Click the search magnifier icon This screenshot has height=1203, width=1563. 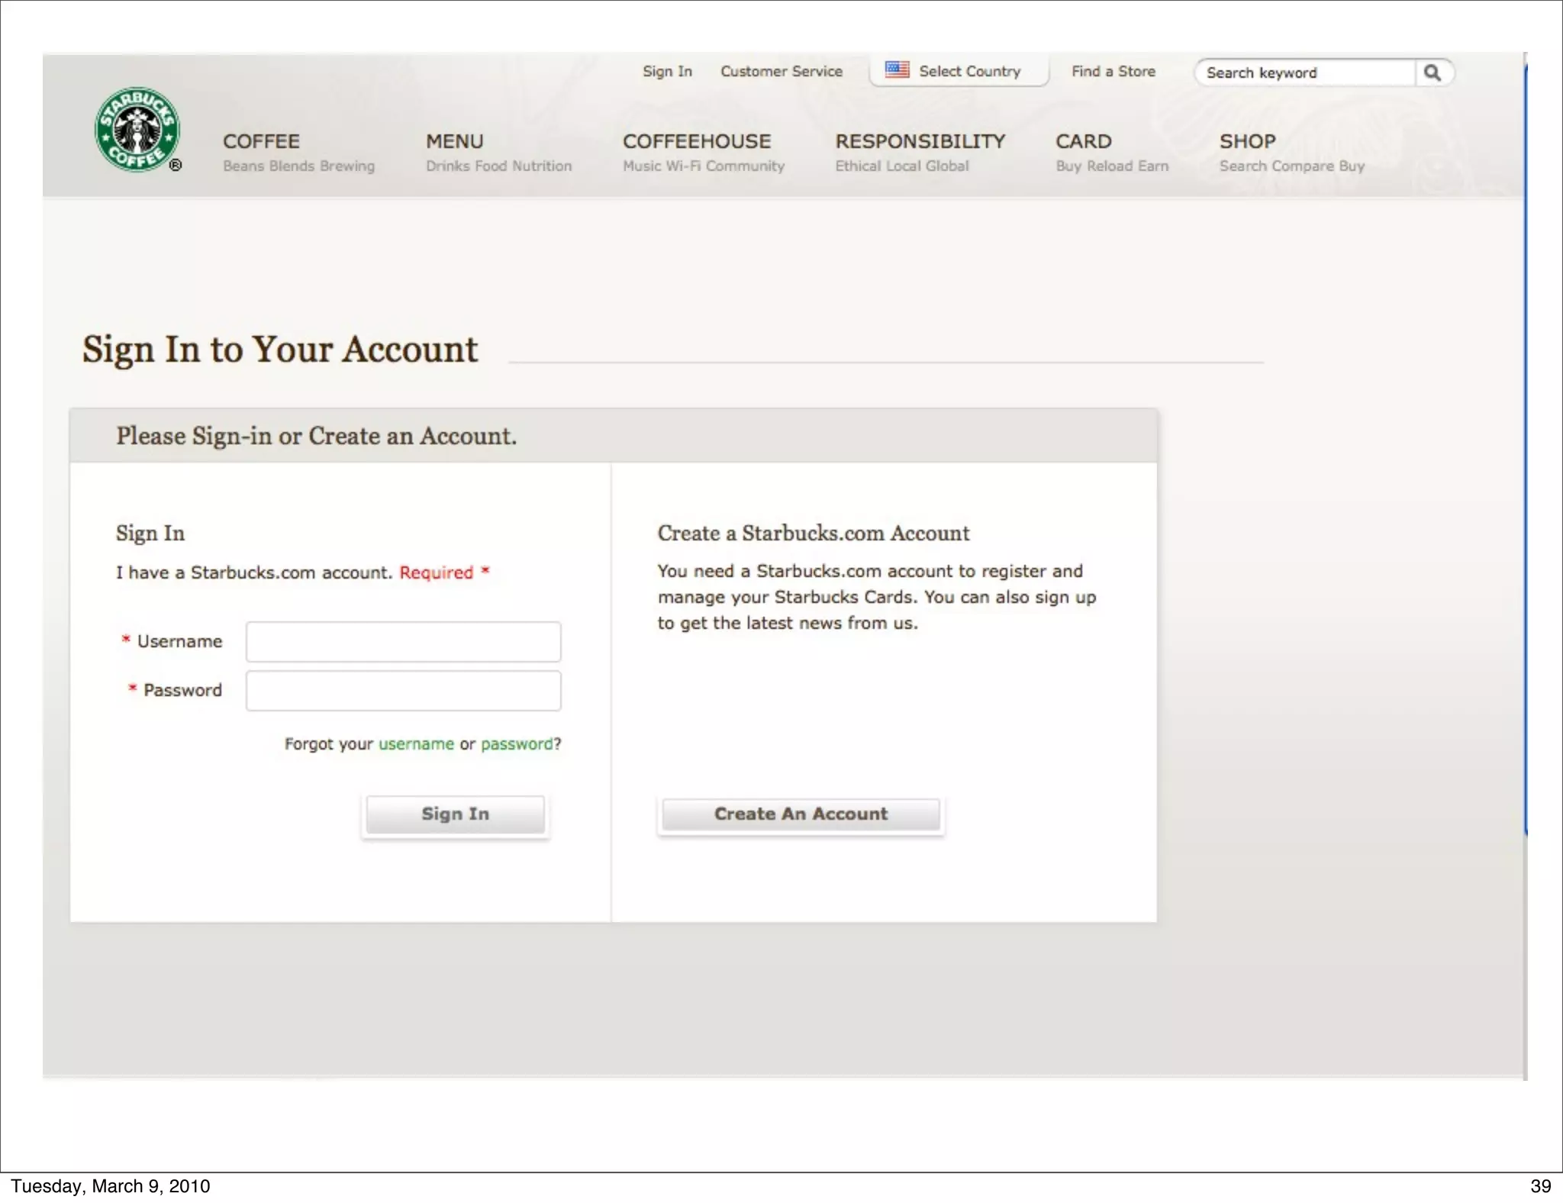click(1432, 73)
